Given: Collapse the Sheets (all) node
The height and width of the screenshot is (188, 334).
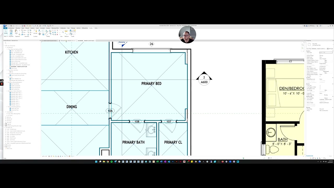Looking at the screenshot, I should coord(5,128).
